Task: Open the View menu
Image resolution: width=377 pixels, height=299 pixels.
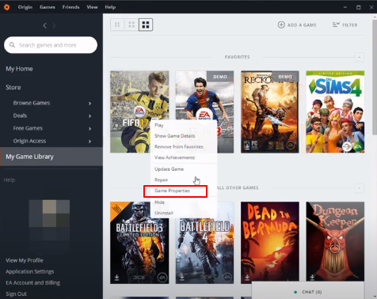Action: click(x=92, y=7)
